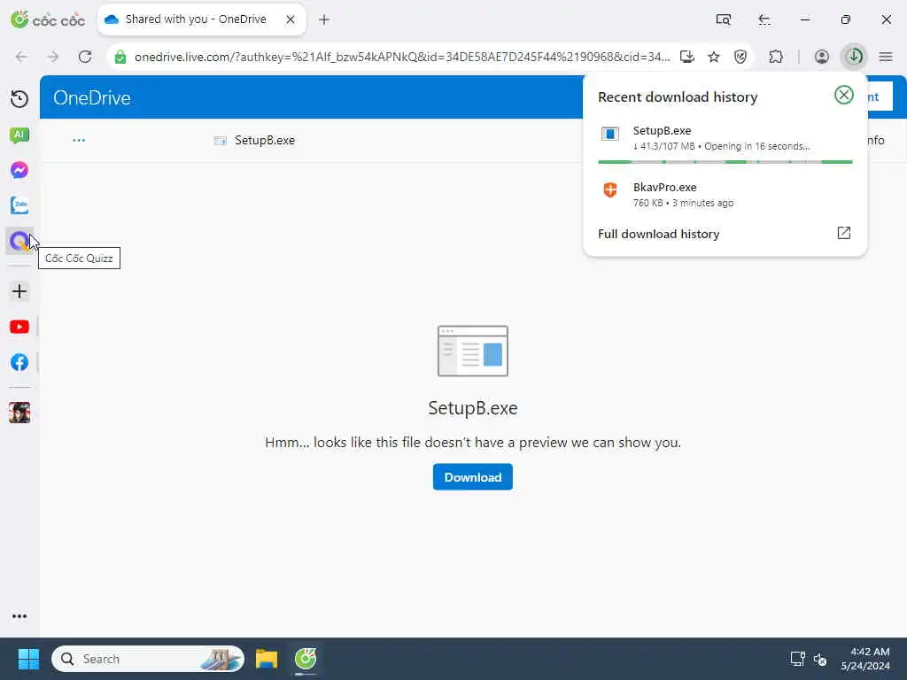Click the blue Download button
This screenshot has height=680, width=907.
[x=473, y=477]
